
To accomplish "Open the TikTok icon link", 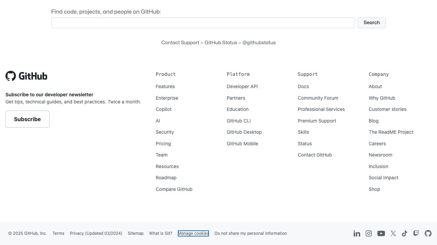I will coord(405,233).
